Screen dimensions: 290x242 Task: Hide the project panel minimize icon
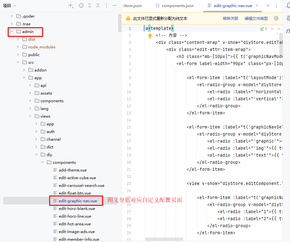(x=115, y=6)
